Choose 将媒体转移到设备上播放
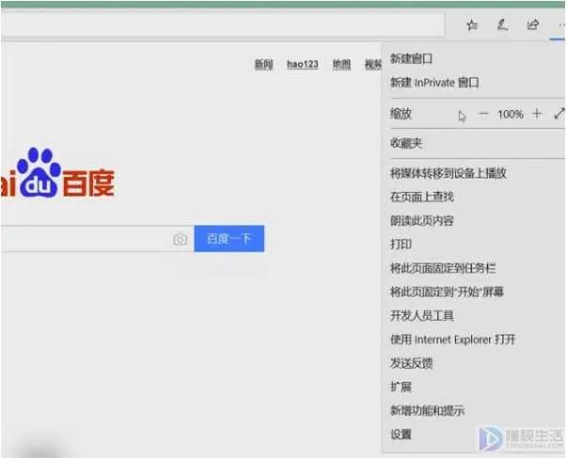The height and width of the screenshot is (458, 567). [x=448, y=173]
